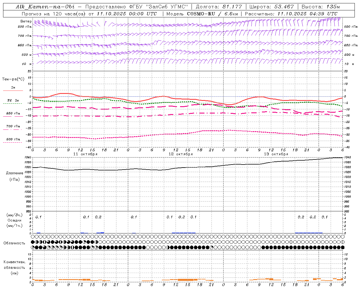Click the Долгота: 81.177 value
This screenshot has width=359, height=287.
219,7
